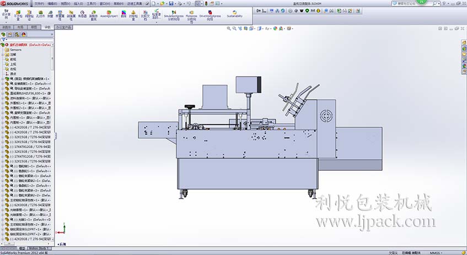The width and height of the screenshot is (467, 255).
Task: Expand the 注解 annotations tree node
Action: click(3, 55)
